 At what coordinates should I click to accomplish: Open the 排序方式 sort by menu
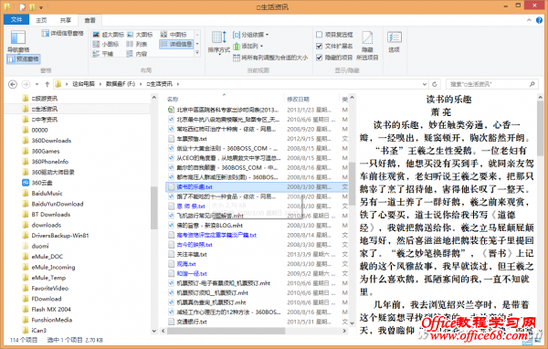click(x=219, y=43)
